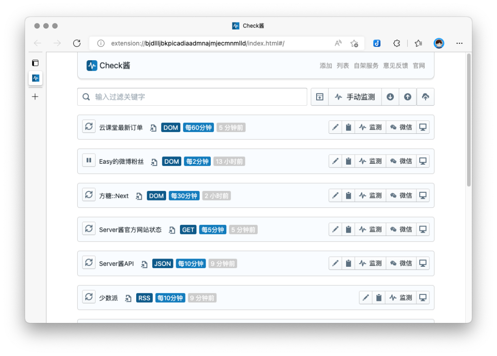The height and width of the screenshot is (356, 497).
Task: Open the browser Extensions puzzle icon
Action: 397,43
